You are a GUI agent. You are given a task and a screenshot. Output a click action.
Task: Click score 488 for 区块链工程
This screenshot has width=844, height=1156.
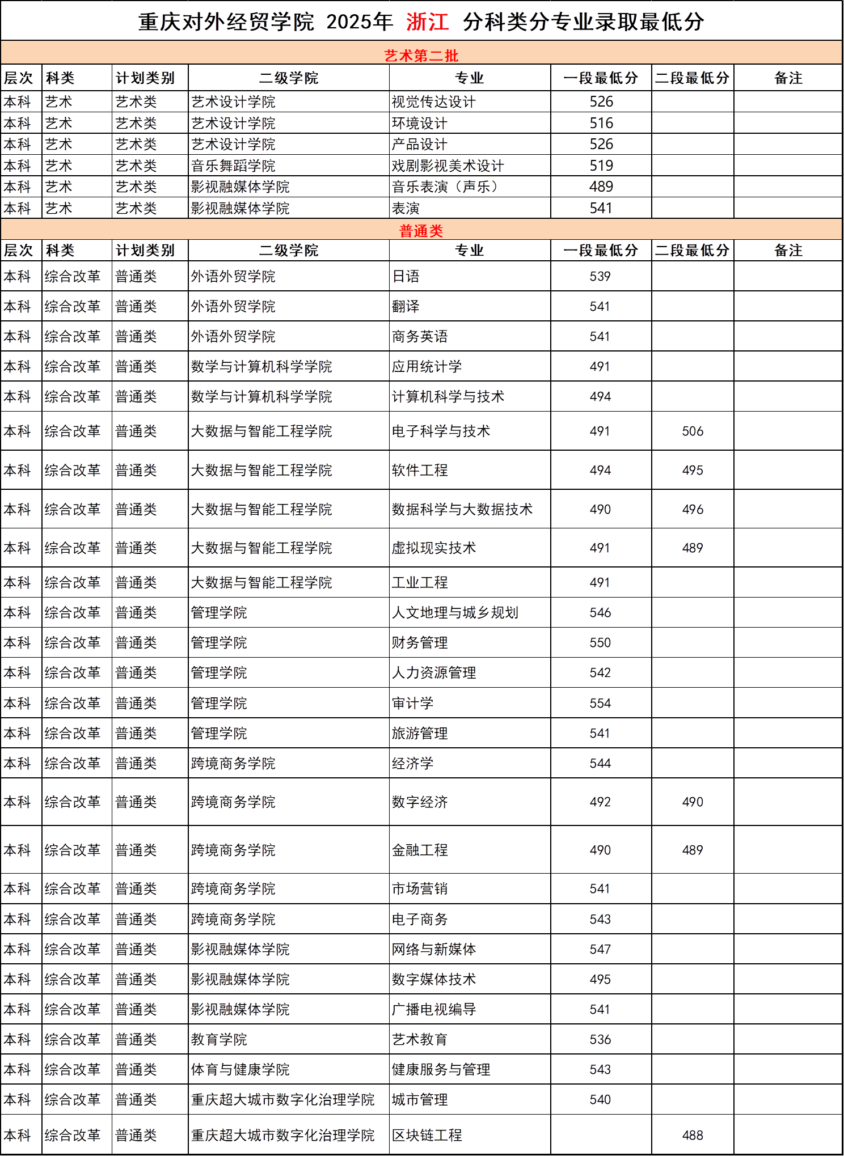pyautogui.click(x=692, y=1136)
